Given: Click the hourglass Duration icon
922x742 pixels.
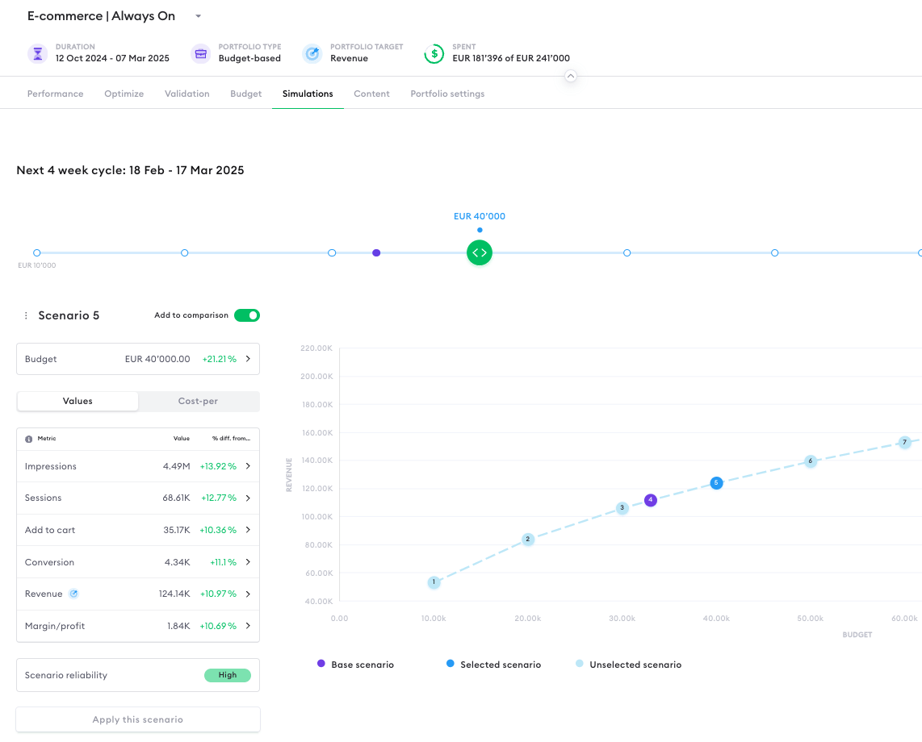Looking at the screenshot, I should [x=37, y=54].
